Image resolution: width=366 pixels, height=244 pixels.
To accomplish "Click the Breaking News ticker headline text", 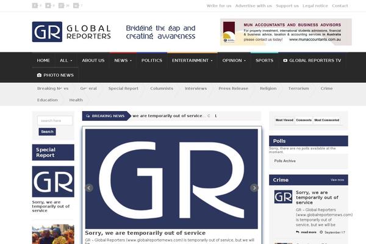I will tap(169, 116).
